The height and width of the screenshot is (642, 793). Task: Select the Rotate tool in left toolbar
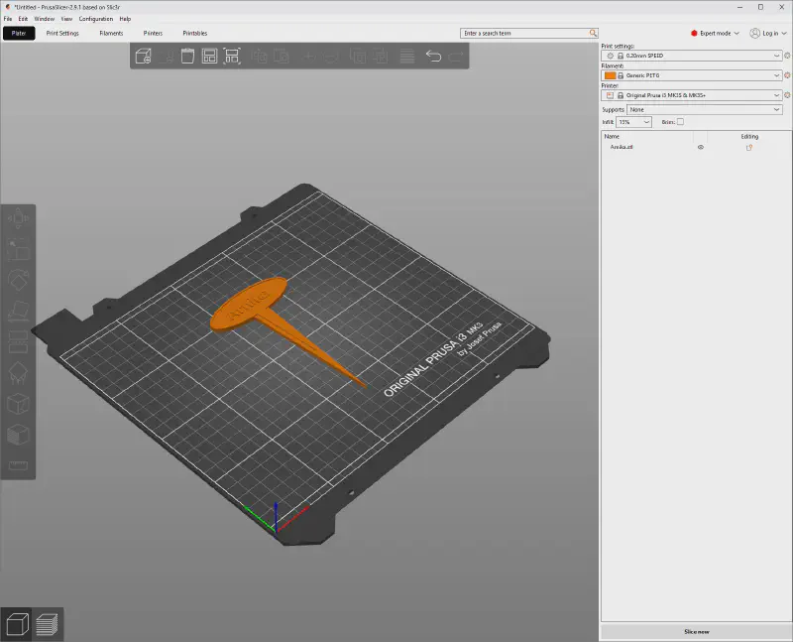18,281
